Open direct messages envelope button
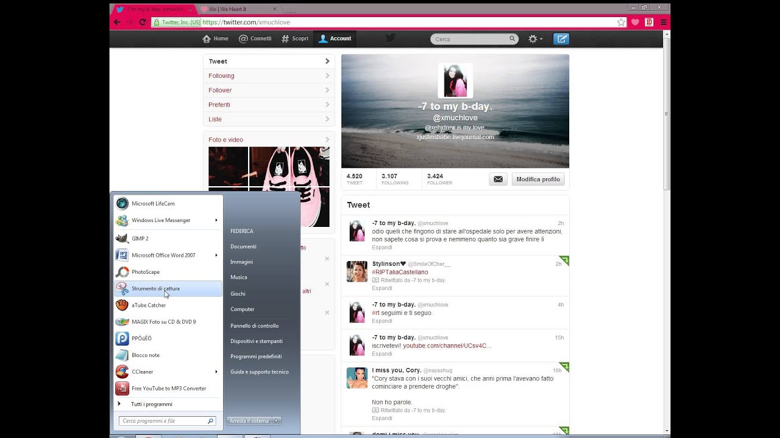 click(498, 179)
